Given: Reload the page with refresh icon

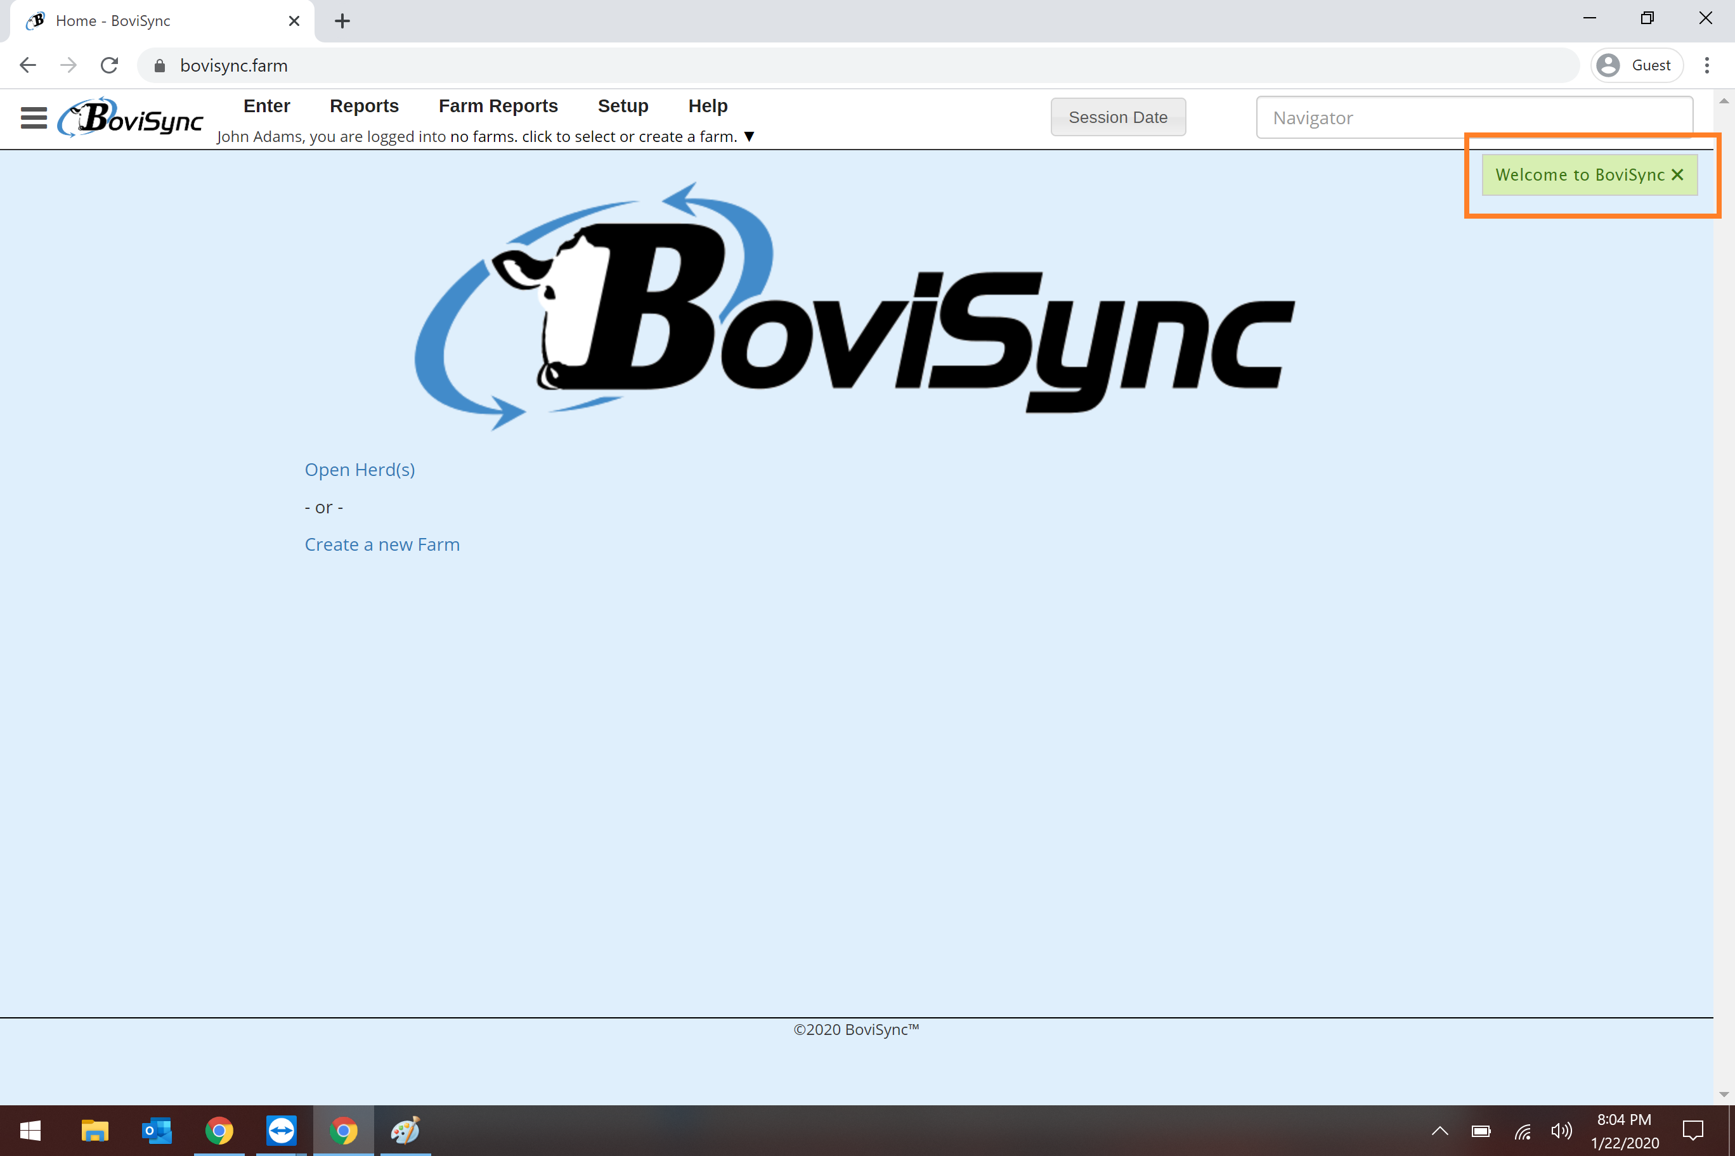Looking at the screenshot, I should [x=109, y=66].
